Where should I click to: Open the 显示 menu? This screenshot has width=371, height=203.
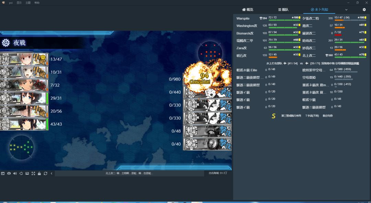coord(19,3)
